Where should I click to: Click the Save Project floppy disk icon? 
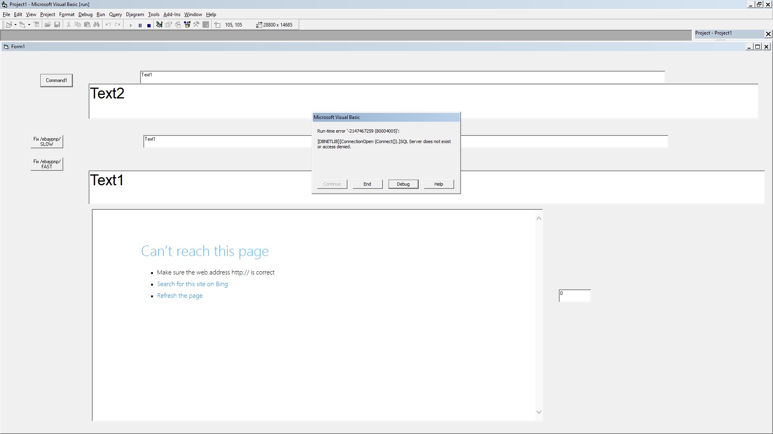pos(57,25)
